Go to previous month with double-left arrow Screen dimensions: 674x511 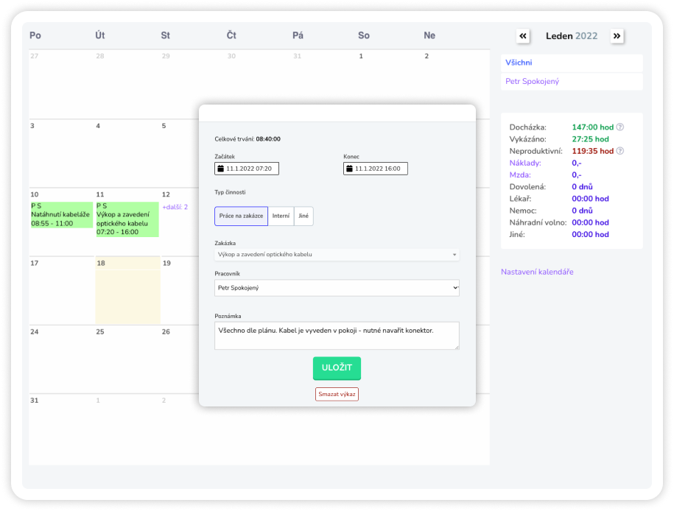click(523, 36)
